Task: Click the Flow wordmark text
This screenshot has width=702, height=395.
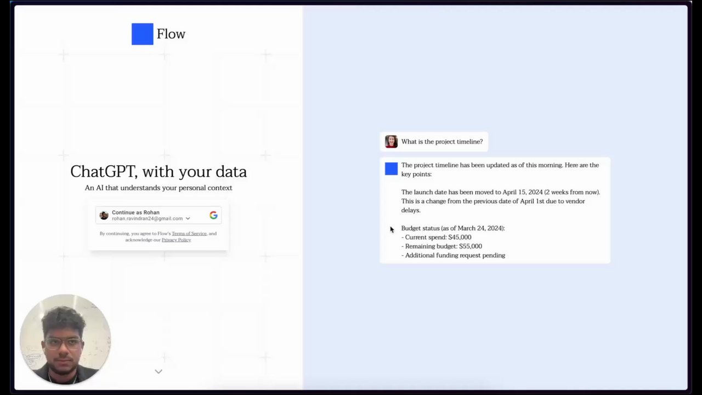Action: (171, 34)
